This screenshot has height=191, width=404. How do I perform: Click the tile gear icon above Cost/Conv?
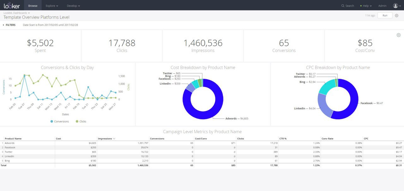pyautogui.click(x=399, y=35)
